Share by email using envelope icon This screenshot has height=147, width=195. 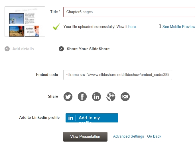click(125, 96)
